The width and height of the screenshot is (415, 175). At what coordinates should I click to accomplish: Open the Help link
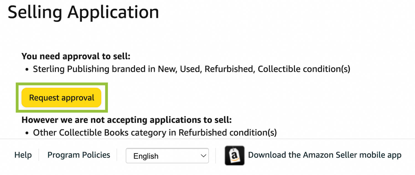[23, 155]
